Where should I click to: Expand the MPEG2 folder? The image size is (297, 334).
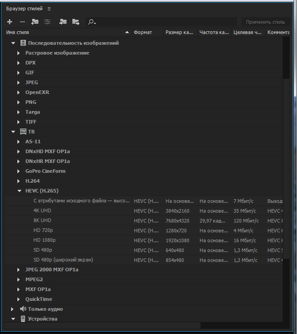tap(18, 279)
